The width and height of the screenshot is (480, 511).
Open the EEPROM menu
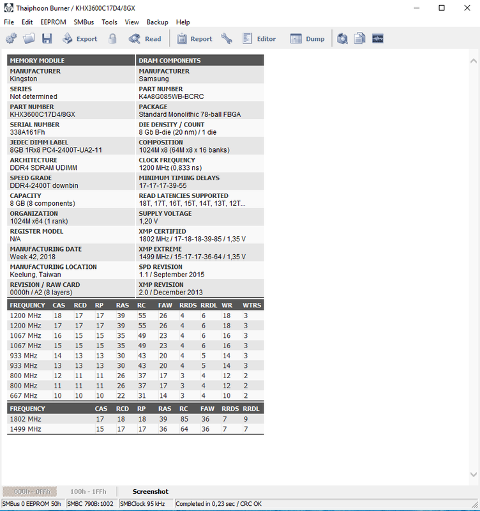[x=53, y=22]
